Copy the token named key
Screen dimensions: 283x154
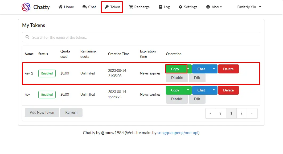coord(175,90)
